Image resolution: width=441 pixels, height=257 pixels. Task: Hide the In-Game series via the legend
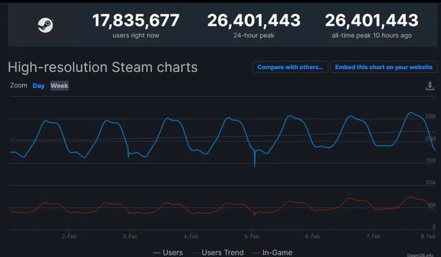[x=273, y=253]
